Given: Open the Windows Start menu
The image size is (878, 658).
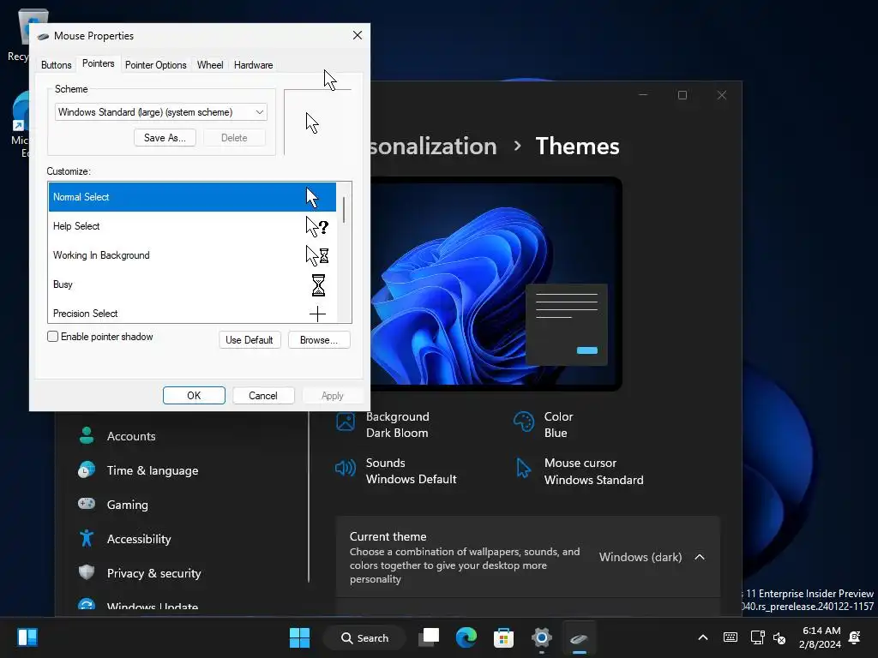Looking at the screenshot, I should point(299,637).
